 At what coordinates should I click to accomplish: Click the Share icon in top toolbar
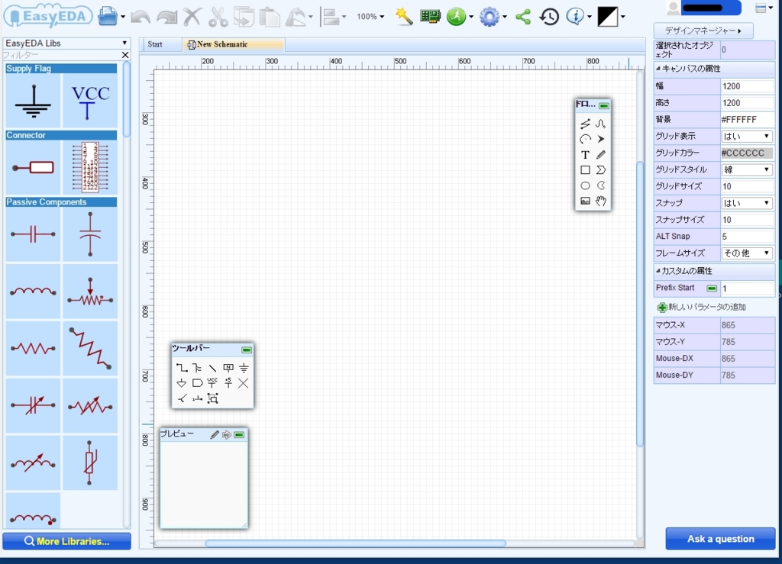tap(522, 17)
